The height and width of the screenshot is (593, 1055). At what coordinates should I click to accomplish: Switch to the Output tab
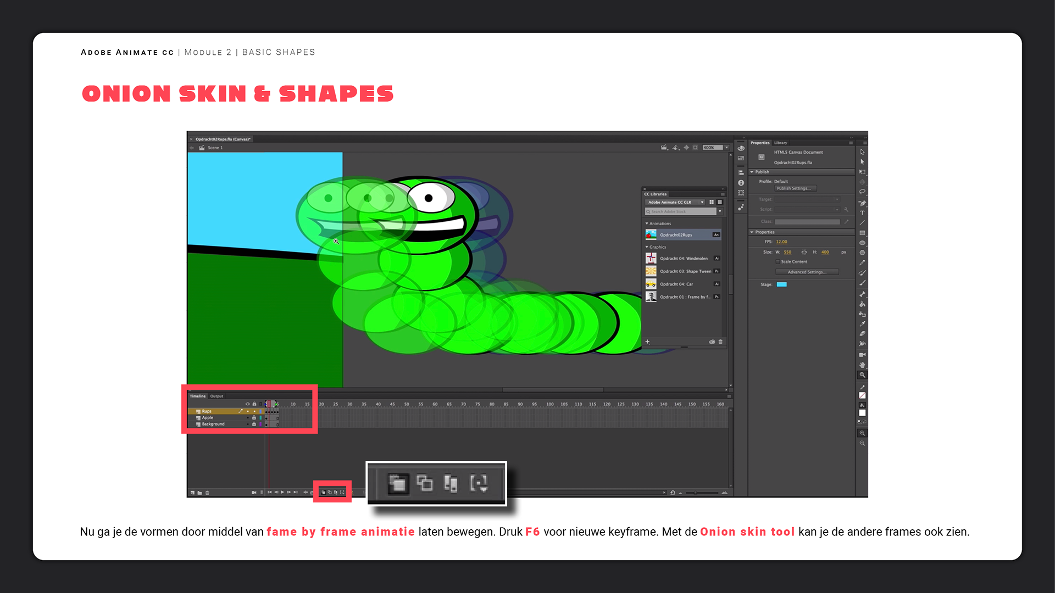[x=216, y=396]
